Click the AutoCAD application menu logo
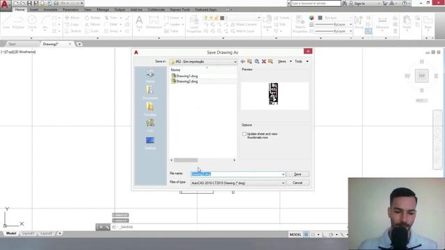Viewport: 445px width, 250px height. click(x=6, y=5)
